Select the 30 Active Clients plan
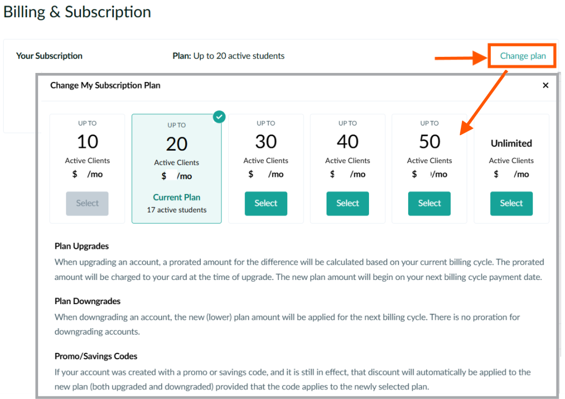Image resolution: width=565 pixels, height=399 pixels. pyautogui.click(x=266, y=203)
